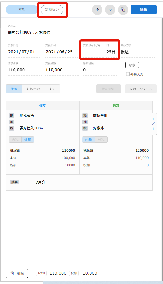Screen dimensions: 163x284
Task: Switch to the 支払 tab
Action: click(x=52, y=89)
